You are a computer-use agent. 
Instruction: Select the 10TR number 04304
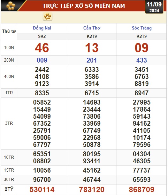[141, 154]
